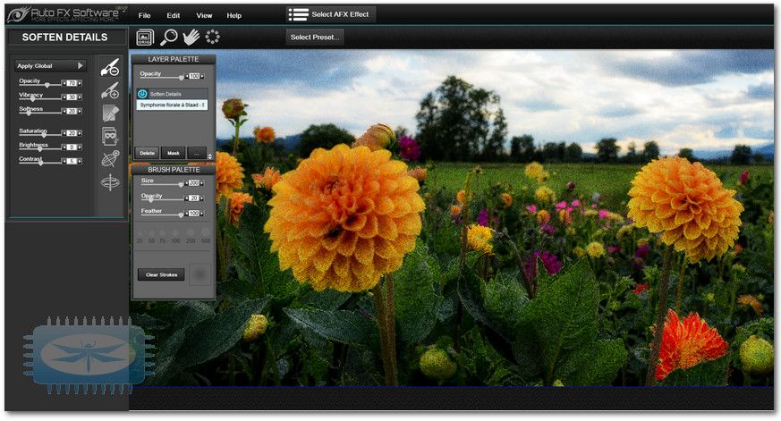Click the Soften Details opacity slider
781x421 pixels.
click(40, 85)
